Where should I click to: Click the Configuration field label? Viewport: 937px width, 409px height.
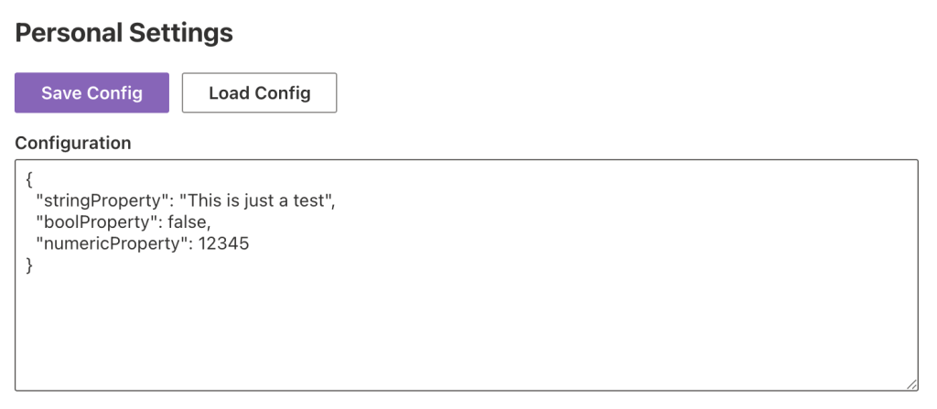73,143
